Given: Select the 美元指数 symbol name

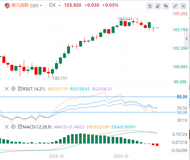Looking at the screenshot, I should pyautogui.click(x=20, y=5).
